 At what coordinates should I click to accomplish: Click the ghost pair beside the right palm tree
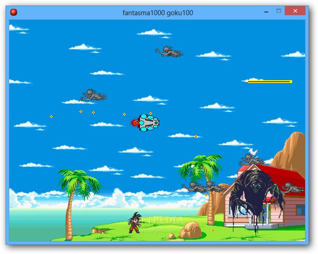tap(203, 187)
